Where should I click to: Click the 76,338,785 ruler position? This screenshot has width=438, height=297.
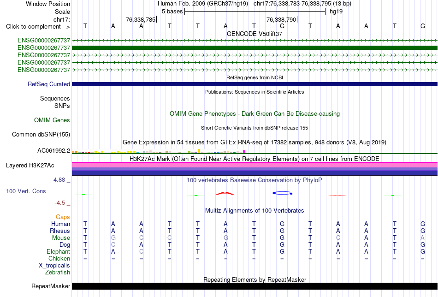point(141,19)
